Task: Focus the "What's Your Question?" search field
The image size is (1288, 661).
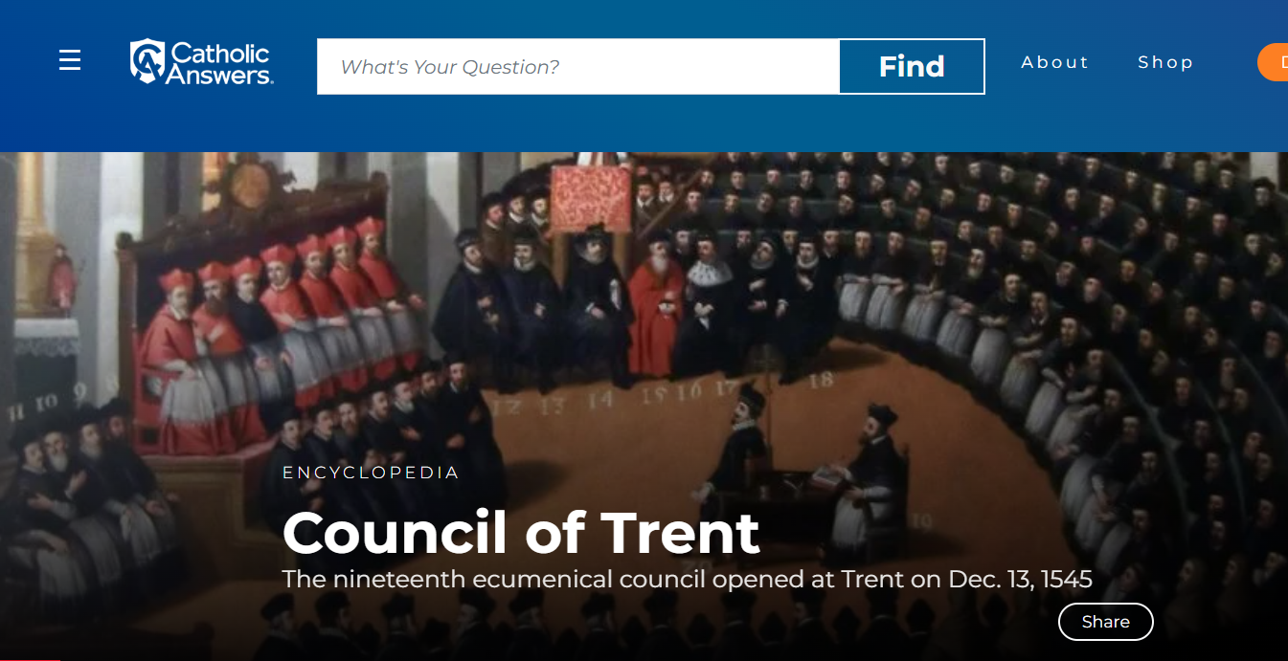Action: pyautogui.click(x=578, y=67)
